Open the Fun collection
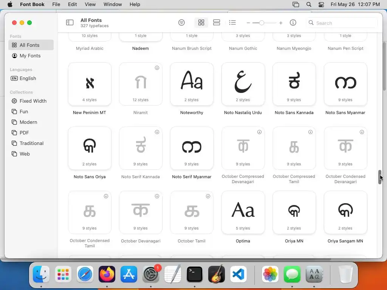387x290 pixels. [x=31, y=111]
